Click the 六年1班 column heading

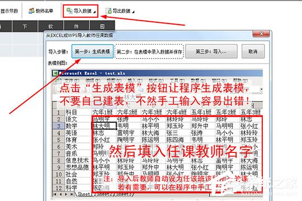104,112
